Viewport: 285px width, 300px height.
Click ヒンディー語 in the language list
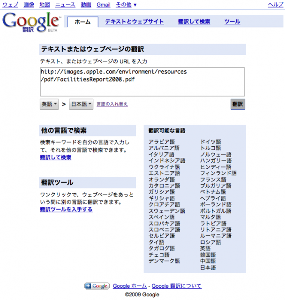point(216,167)
